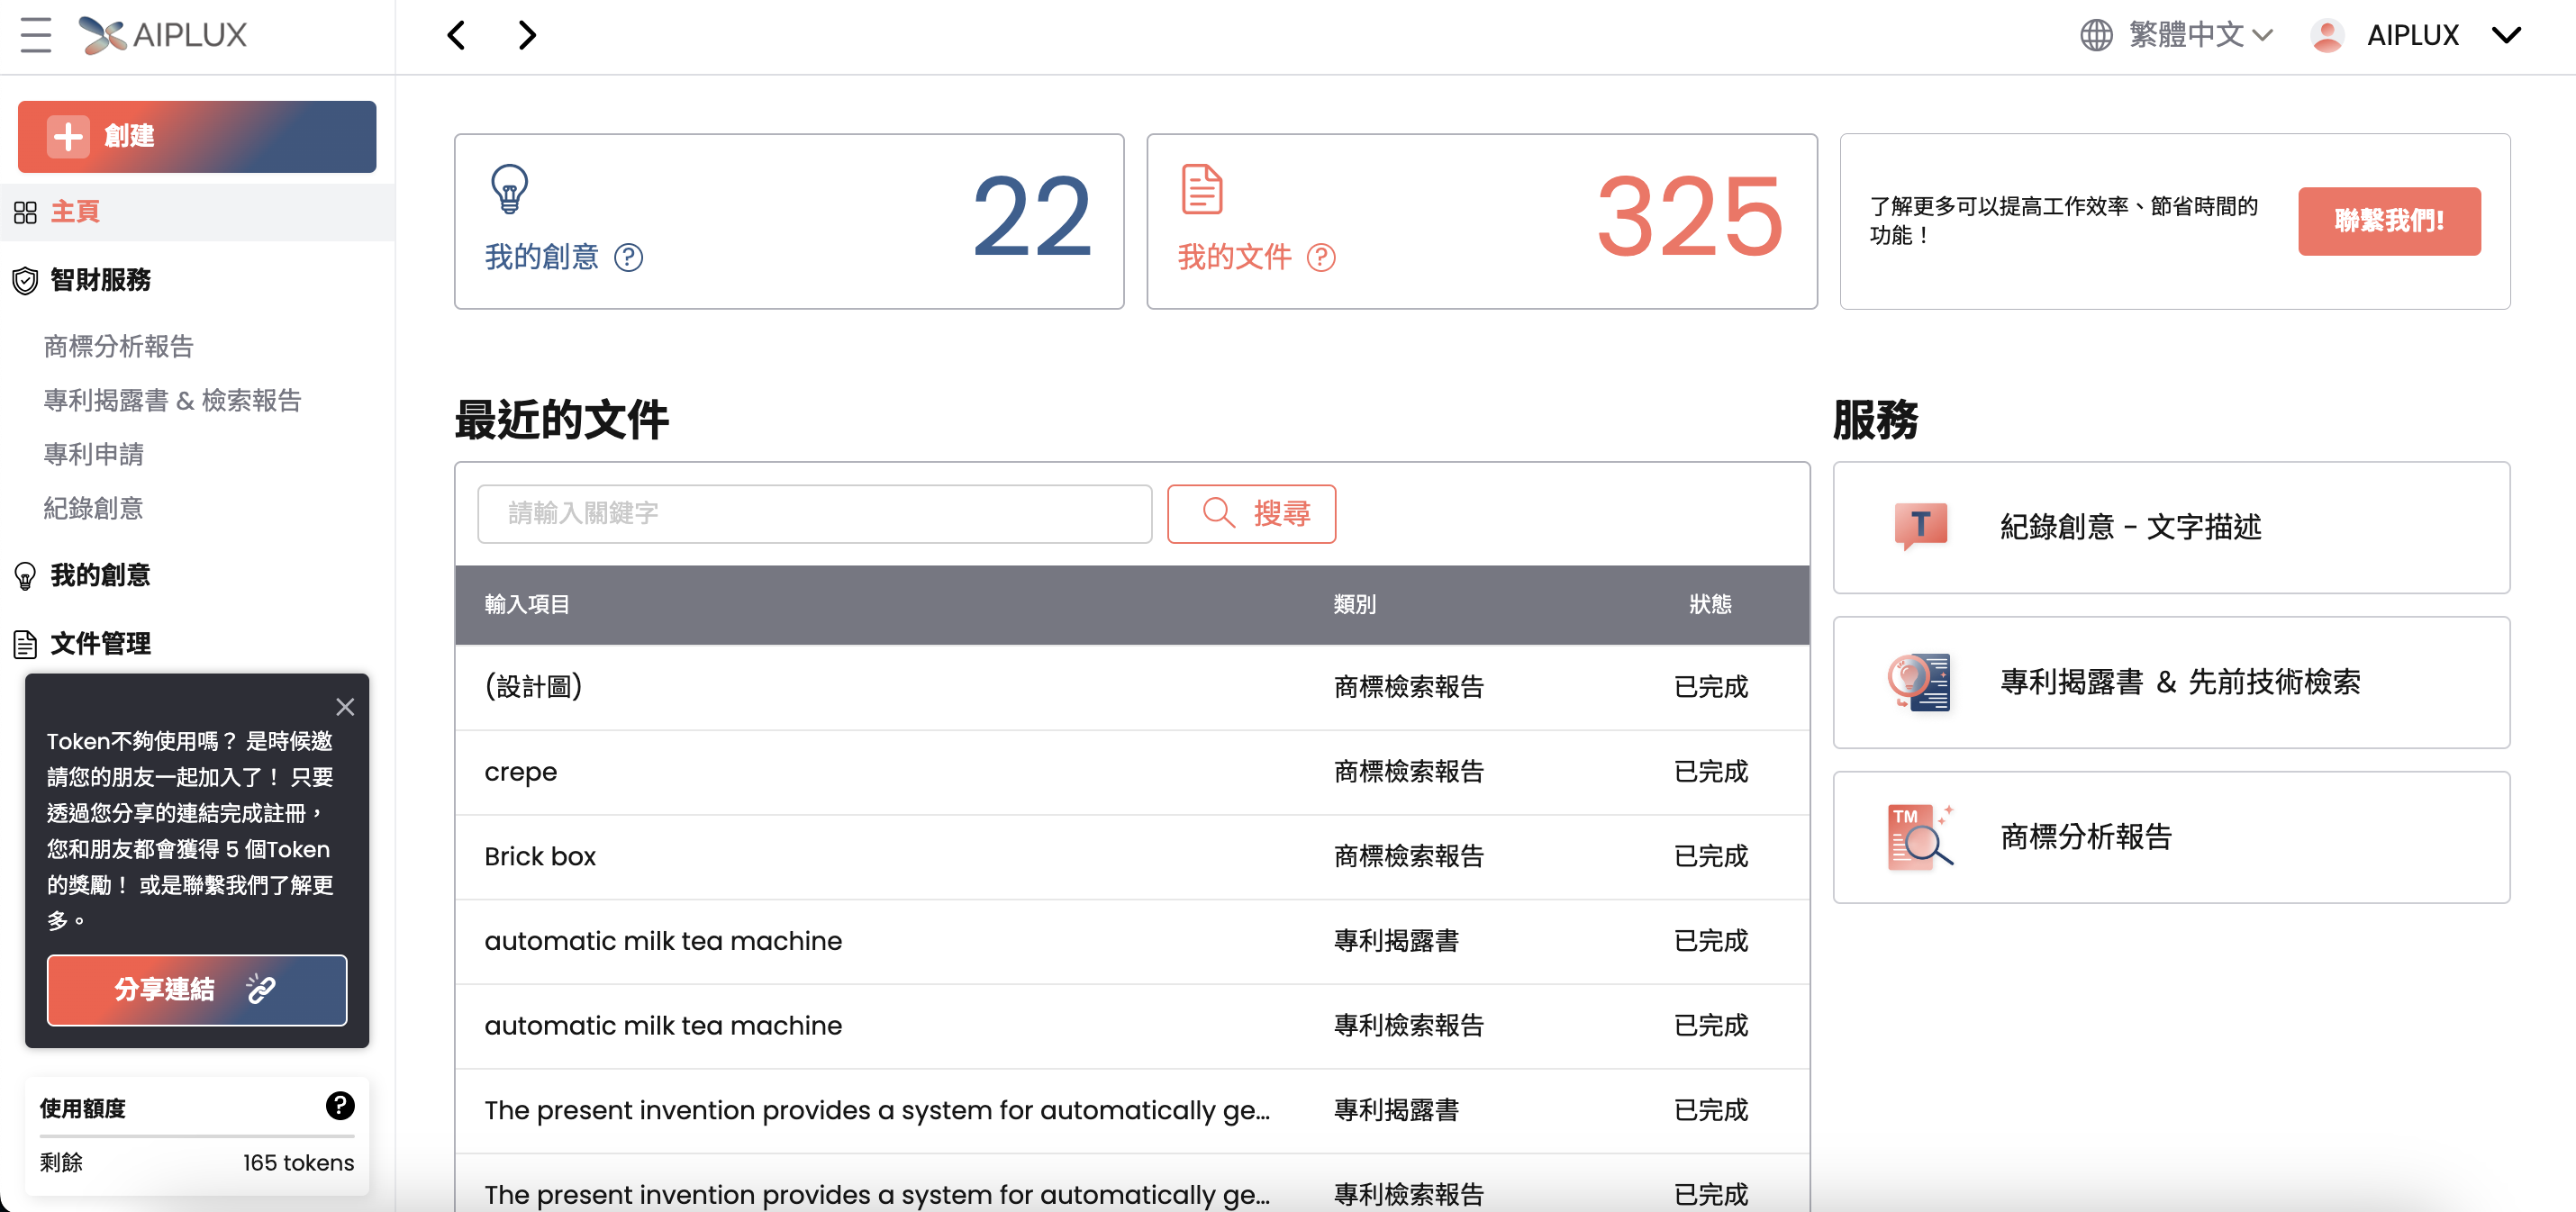
Task: Open 商標分析報告 in sidebar
Action: pyautogui.click(x=118, y=346)
